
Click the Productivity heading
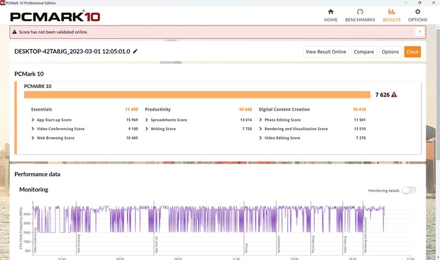158,109
